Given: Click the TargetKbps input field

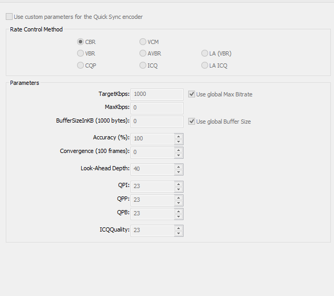Looking at the screenshot, I should click(157, 94).
